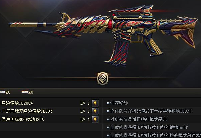
Task: Click the 挑战模式移速 skill entry at the bottom
Action: pos(155,135)
